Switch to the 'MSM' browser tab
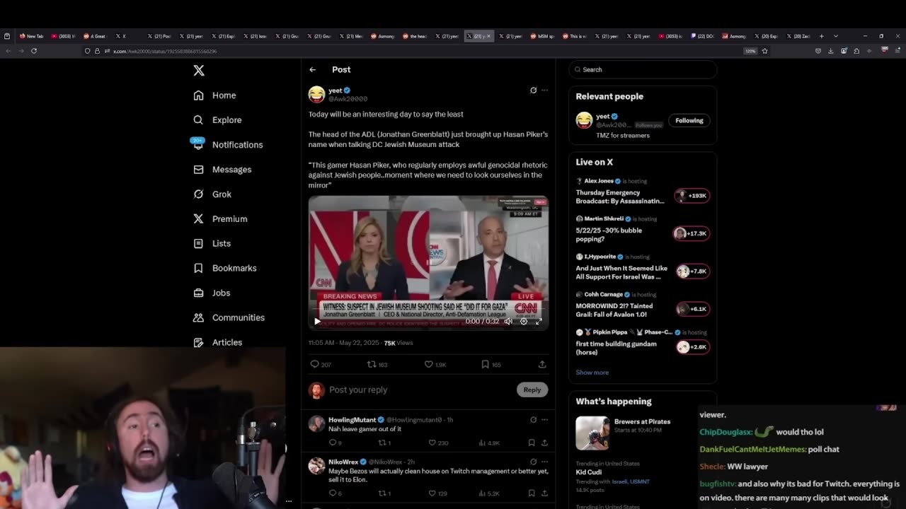Screen dimensions: 906x509 [543, 36]
